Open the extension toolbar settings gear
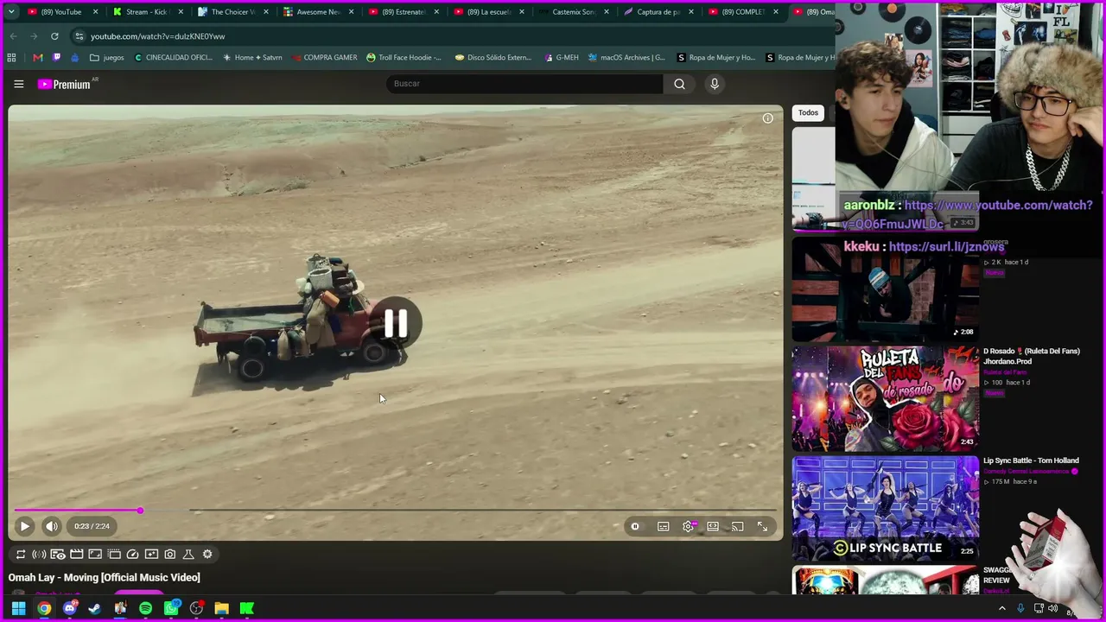 tap(207, 555)
